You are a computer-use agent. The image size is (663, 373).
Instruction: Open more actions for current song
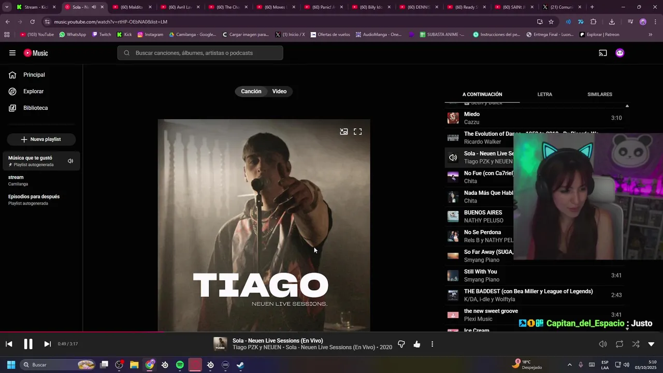pyautogui.click(x=432, y=344)
